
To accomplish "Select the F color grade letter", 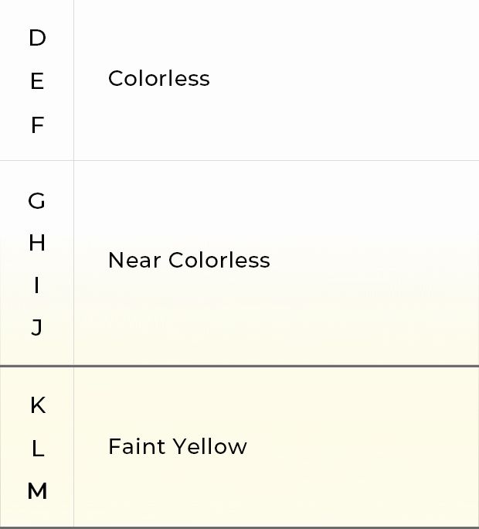I will [37, 125].
